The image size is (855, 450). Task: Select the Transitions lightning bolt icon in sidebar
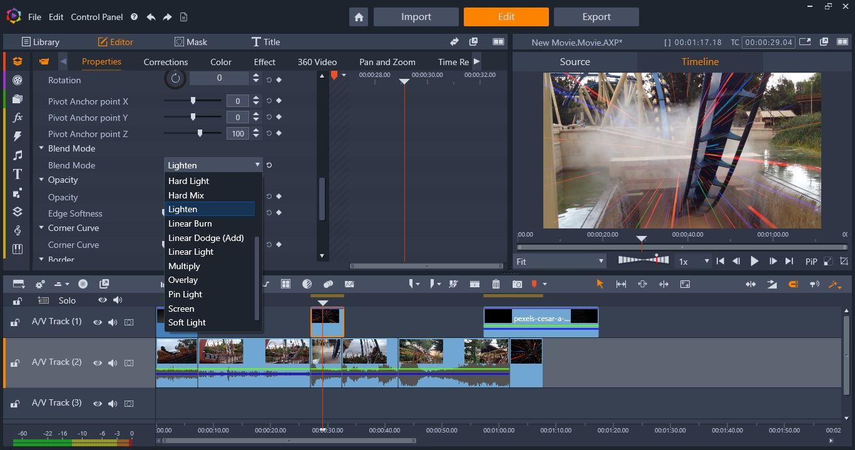pos(17,136)
